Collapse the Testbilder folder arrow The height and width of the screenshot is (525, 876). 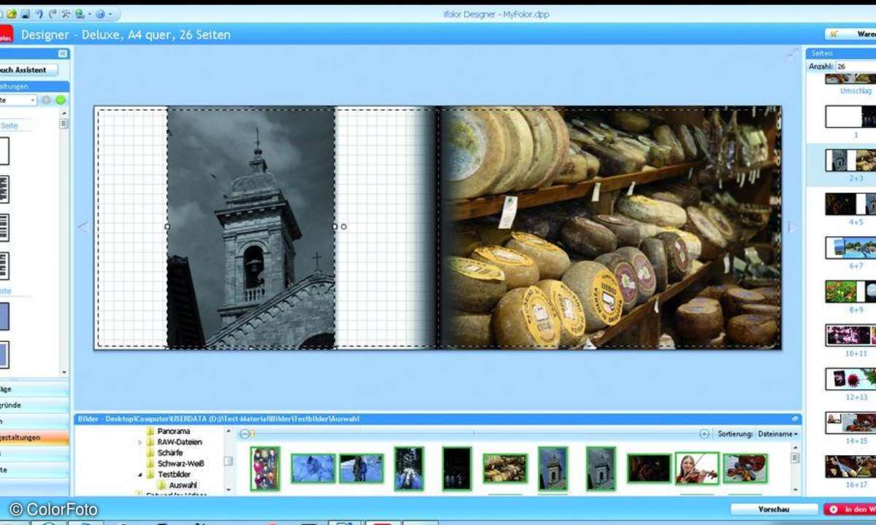[x=140, y=475]
